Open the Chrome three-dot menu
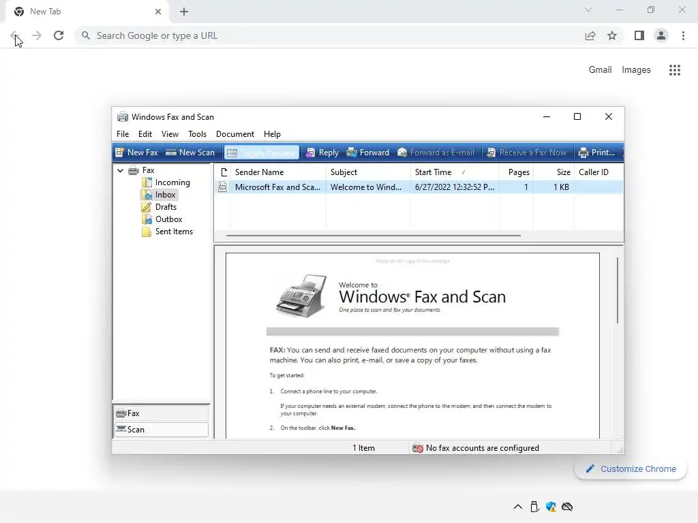This screenshot has height=523, width=698. (x=683, y=35)
